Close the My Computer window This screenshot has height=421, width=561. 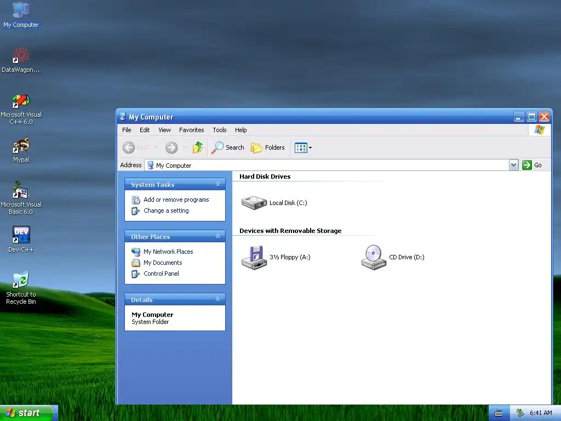[544, 116]
